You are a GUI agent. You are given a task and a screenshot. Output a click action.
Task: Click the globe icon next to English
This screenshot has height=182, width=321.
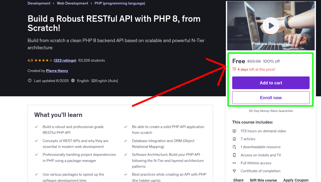pos(73,81)
